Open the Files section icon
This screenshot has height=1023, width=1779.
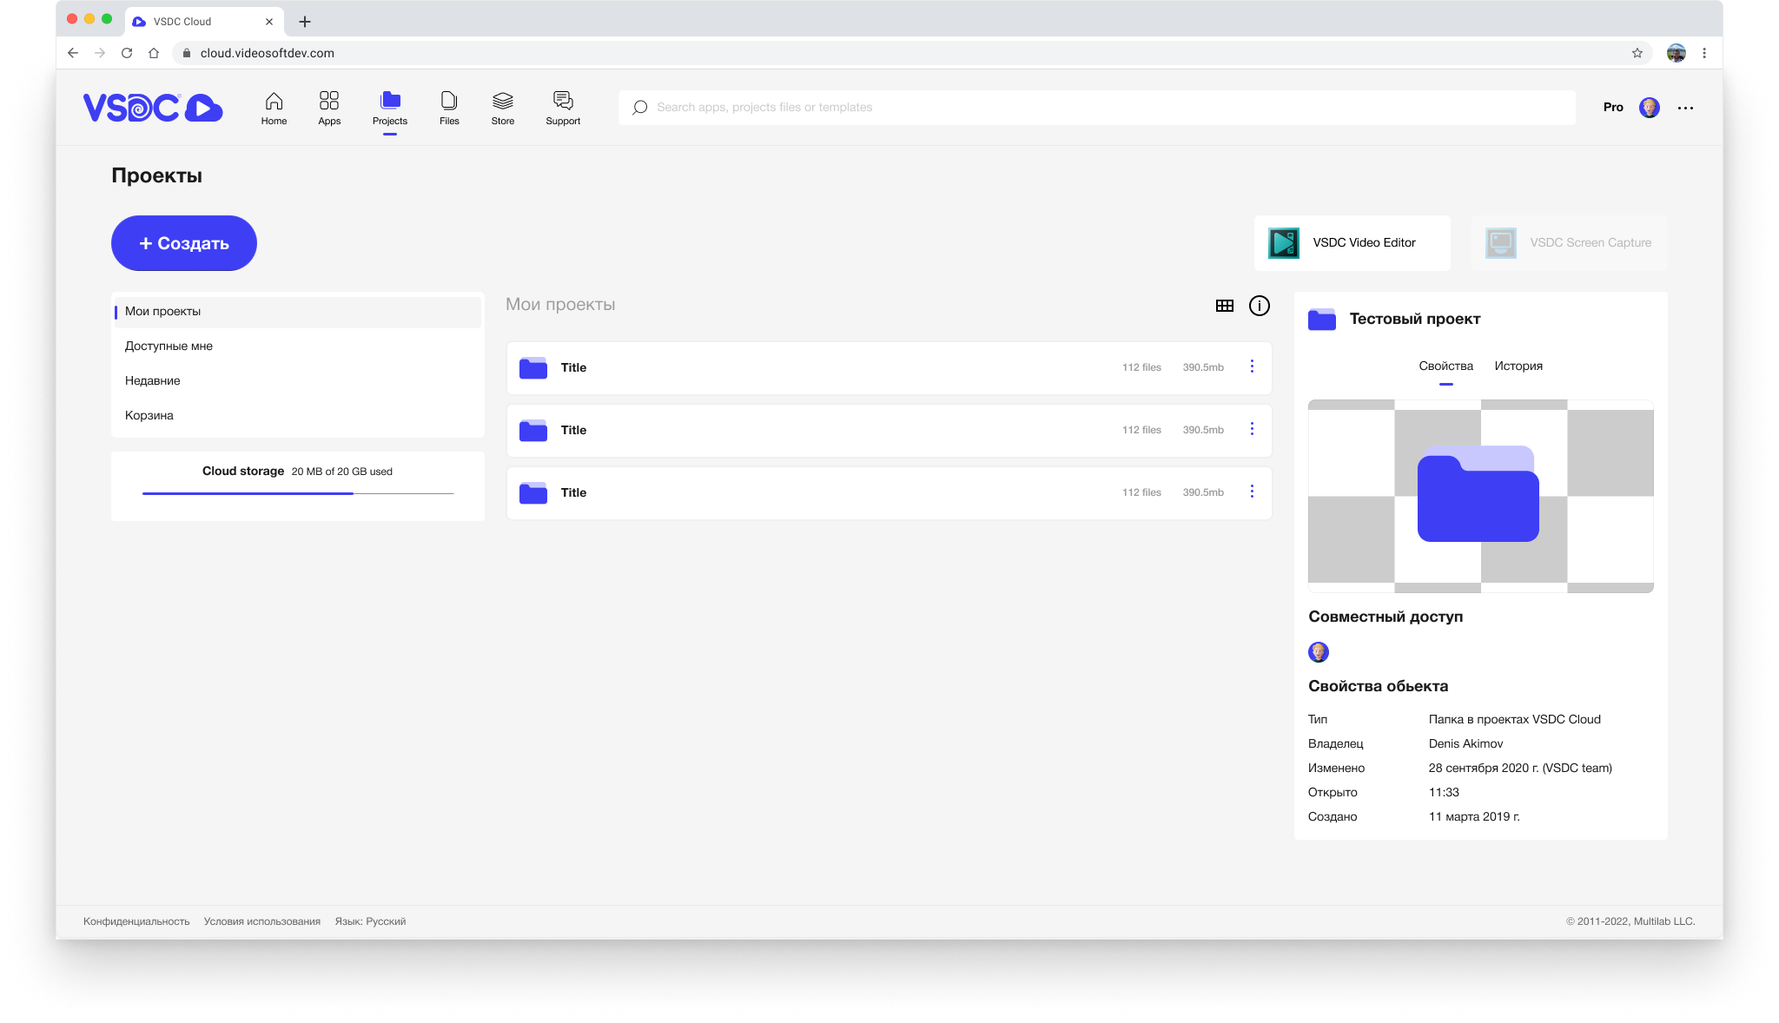tap(449, 101)
